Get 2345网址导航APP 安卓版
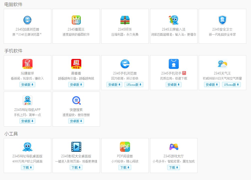The width and height of the screenshot is (251, 180). [x=27, y=121]
